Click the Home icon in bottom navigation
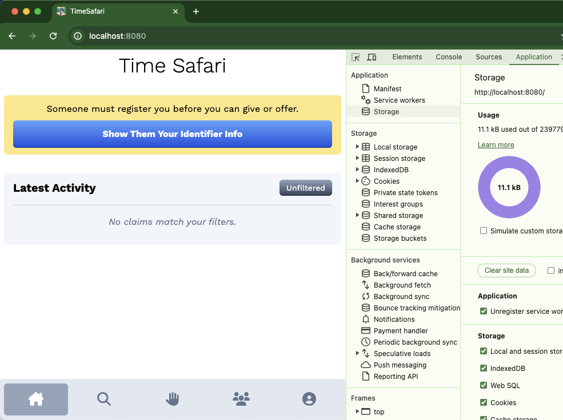The height and width of the screenshot is (420, 563). pos(36,399)
